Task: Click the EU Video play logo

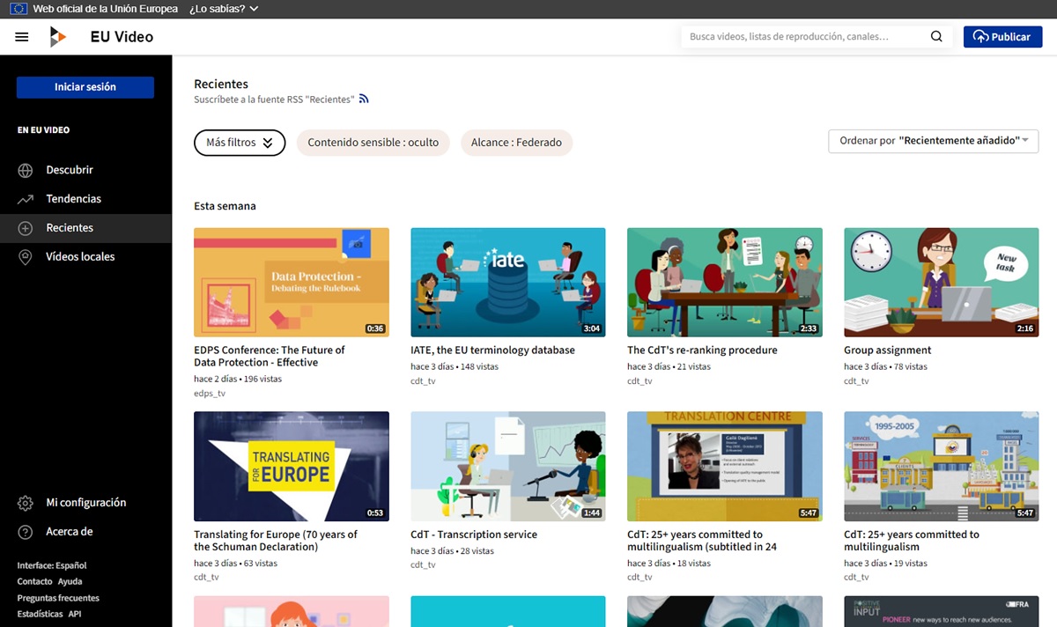Action: pyautogui.click(x=58, y=37)
